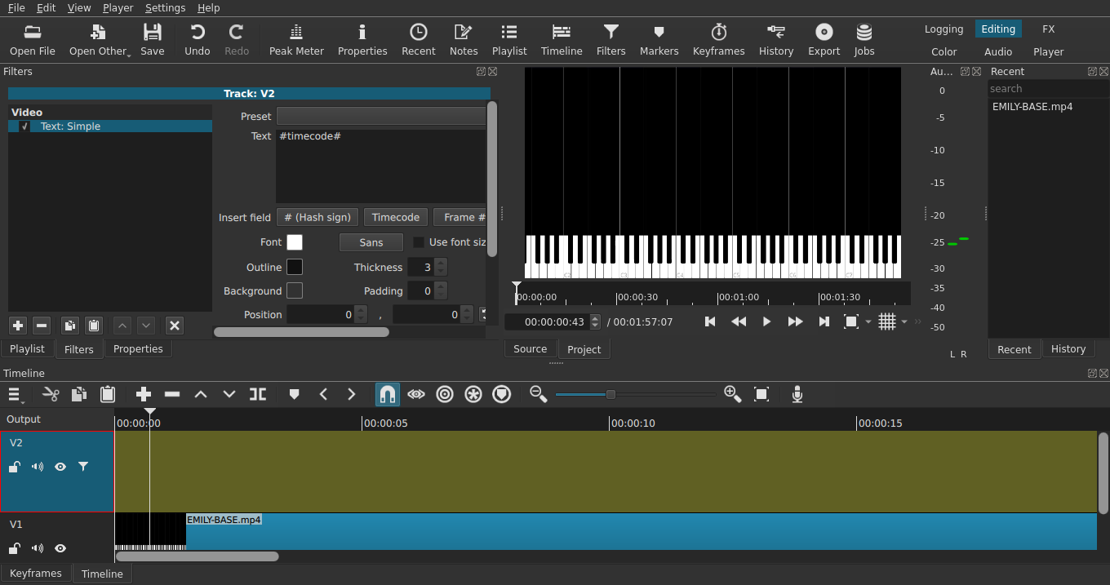Click the Timecode insert field button
This screenshot has width=1110, height=585.
coord(395,218)
